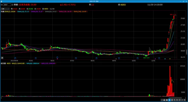The height and width of the screenshot is (102, 188).
Task: Click the 35514 volume axis label
Action: click(x=182, y=66)
